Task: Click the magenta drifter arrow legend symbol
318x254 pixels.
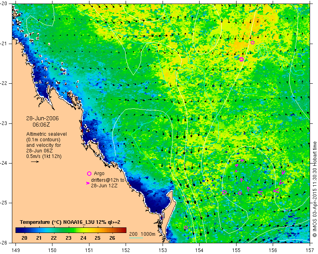Action: 87,183
